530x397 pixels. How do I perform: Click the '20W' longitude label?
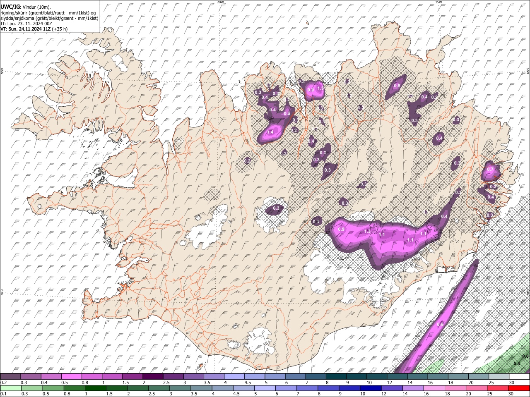[x=220, y=2]
